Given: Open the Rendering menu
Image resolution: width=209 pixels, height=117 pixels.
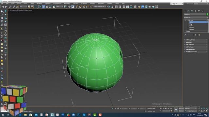Looking at the screenshot, I should click(67, 4).
